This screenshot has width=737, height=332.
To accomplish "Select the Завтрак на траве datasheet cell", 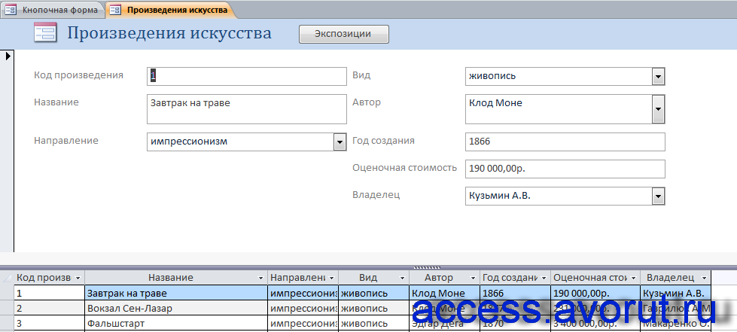I will coord(176,294).
